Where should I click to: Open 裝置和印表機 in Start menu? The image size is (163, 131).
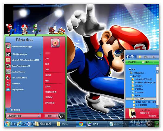[51, 92]
